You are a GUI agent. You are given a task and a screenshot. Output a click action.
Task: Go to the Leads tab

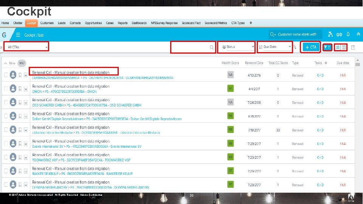[x=62, y=23]
